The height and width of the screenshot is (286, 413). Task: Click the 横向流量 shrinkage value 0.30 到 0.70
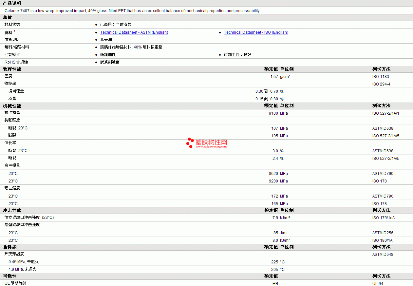tap(267, 92)
